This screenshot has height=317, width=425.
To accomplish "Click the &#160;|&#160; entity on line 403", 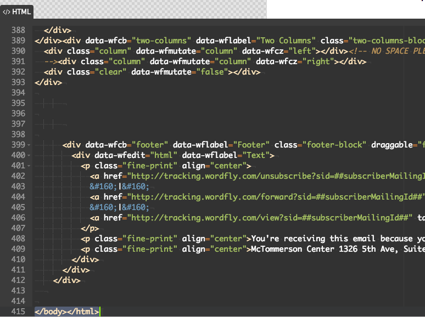I will [x=119, y=186].
